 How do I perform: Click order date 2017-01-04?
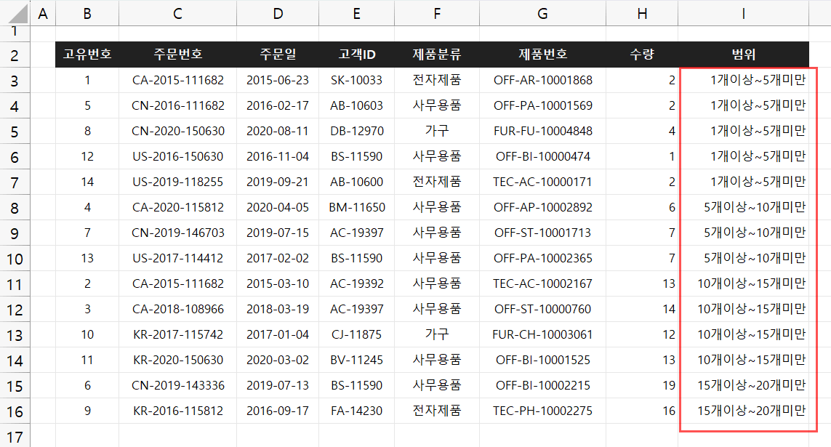pyautogui.click(x=278, y=335)
